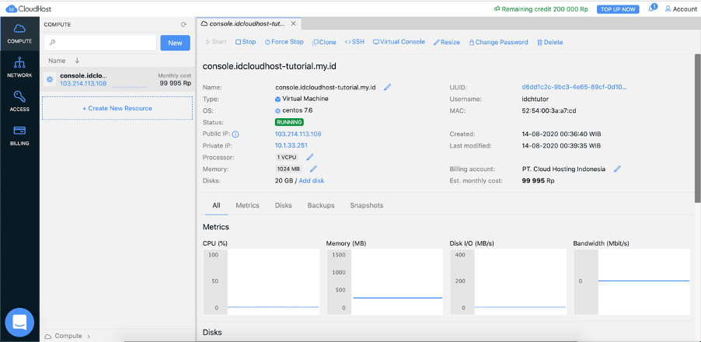
Task: Switch to the Snapshots tab
Action: click(367, 205)
